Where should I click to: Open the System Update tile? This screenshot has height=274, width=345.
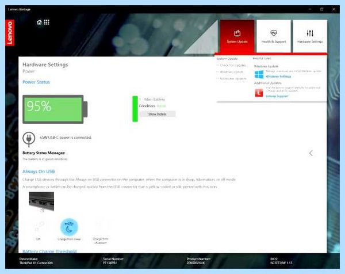point(237,36)
